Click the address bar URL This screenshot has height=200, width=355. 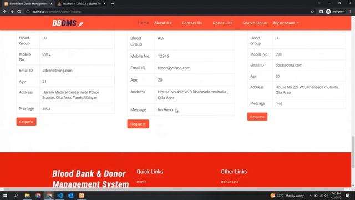(x=56, y=12)
